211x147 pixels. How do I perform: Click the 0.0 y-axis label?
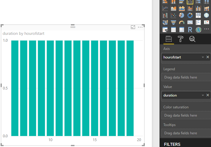tap(5, 136)
